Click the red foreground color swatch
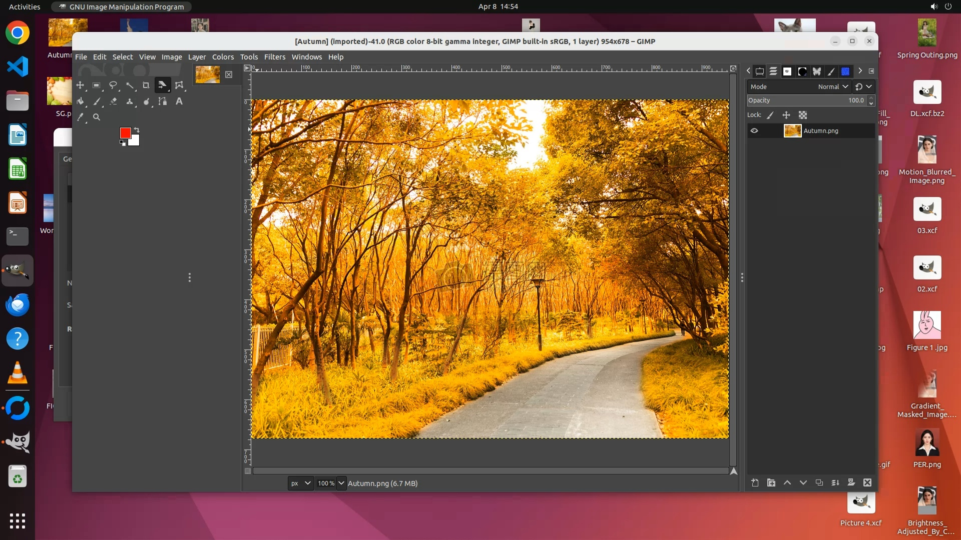This screenshot has height=540, width=961. [125, 132]
